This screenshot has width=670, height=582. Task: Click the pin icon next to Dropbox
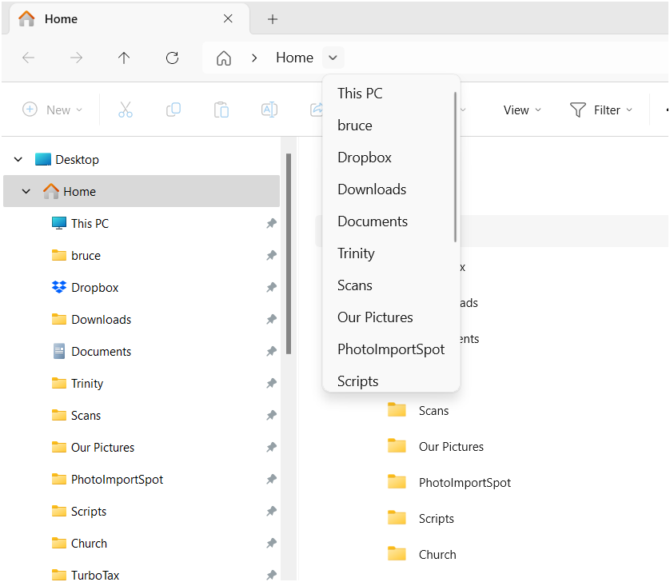pos(271,287)
